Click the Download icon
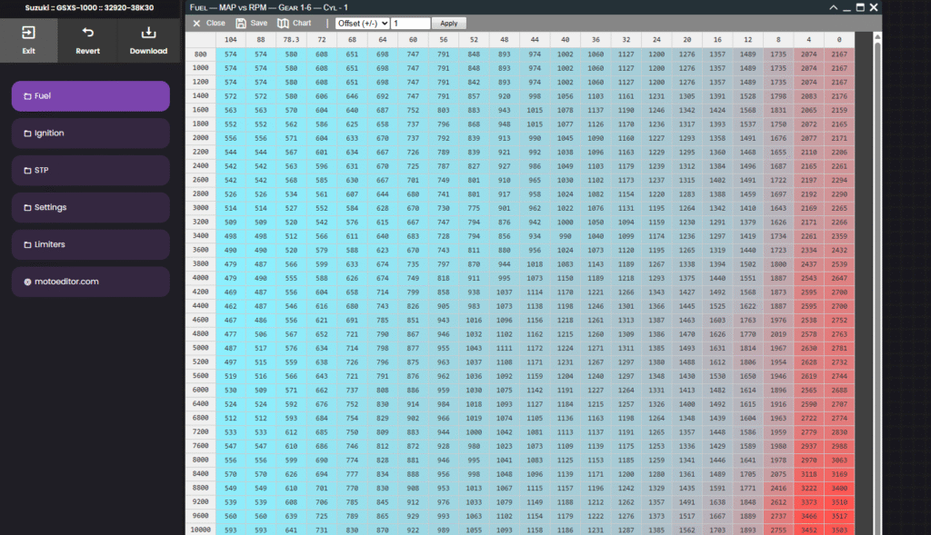 (x=148, y=33)
